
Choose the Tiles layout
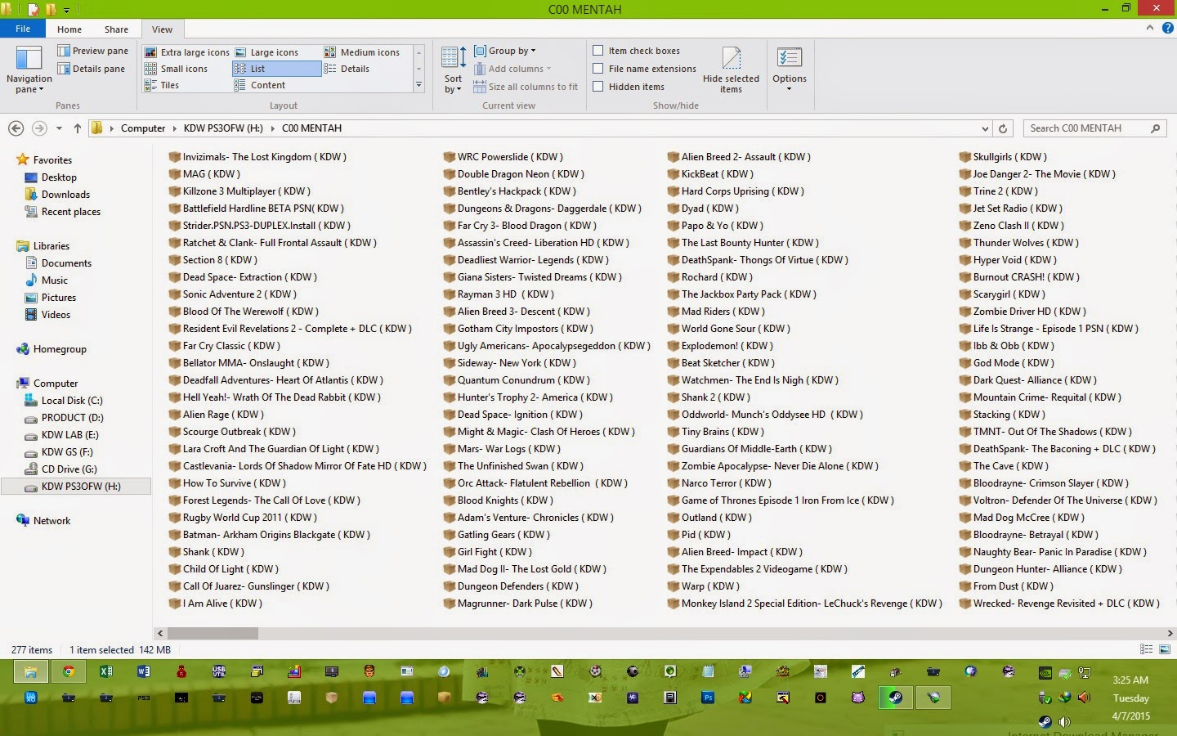(x=162, y=85)
